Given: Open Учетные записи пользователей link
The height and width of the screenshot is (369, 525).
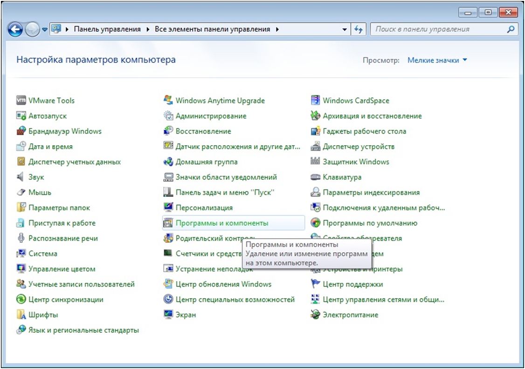Looking at the screenshot, I should coord(81,284).
